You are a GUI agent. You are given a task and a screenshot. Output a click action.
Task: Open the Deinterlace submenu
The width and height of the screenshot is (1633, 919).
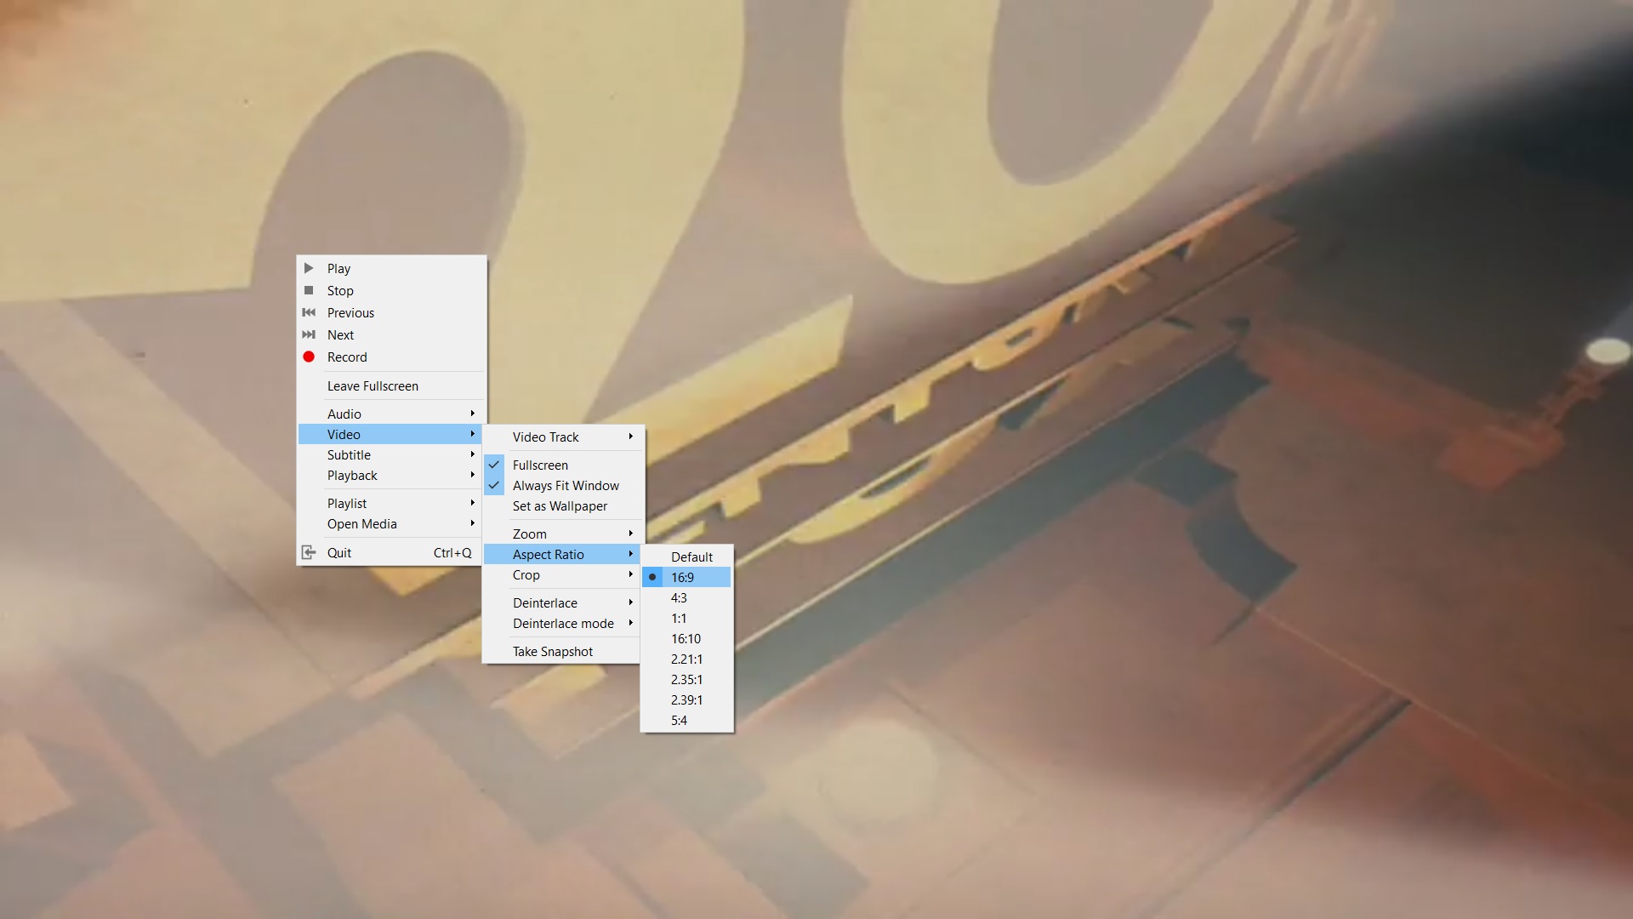(x=561, y=602)
